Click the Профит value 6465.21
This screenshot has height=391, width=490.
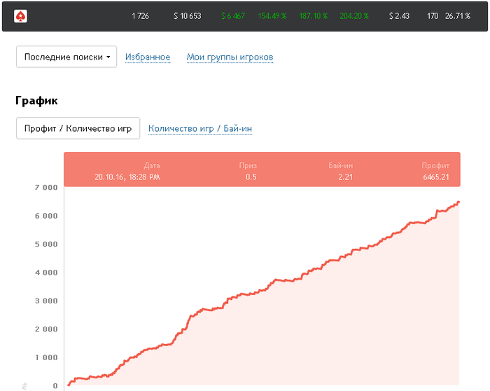[x=436, y=177]
